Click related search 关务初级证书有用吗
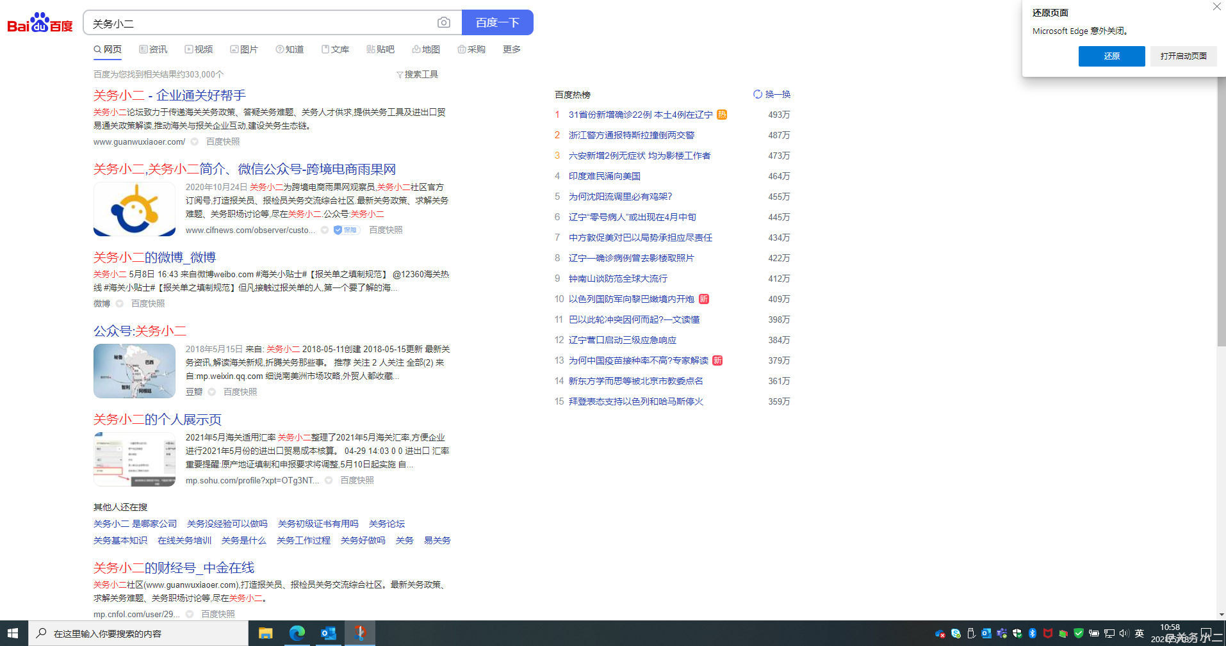The image size is (1226, 646). click(x=318, y=524)
